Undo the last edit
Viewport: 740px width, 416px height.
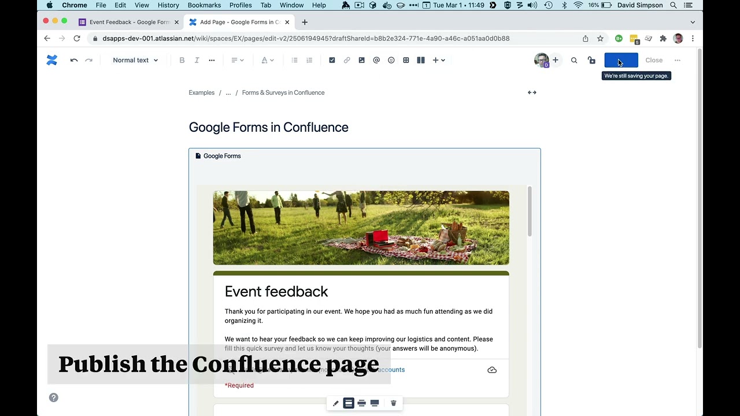point(74,60)
